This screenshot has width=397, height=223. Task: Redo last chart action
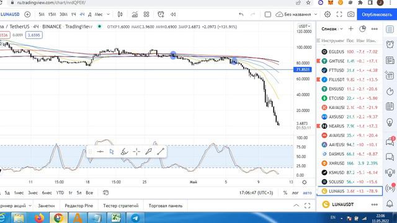pos(252,14)
